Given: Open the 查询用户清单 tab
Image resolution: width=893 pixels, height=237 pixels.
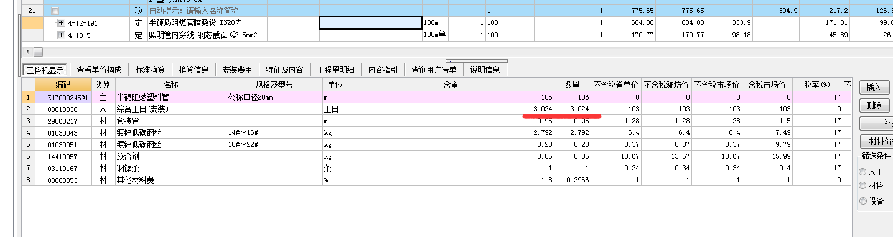Looking at the screenshot, I should [434, 70].
